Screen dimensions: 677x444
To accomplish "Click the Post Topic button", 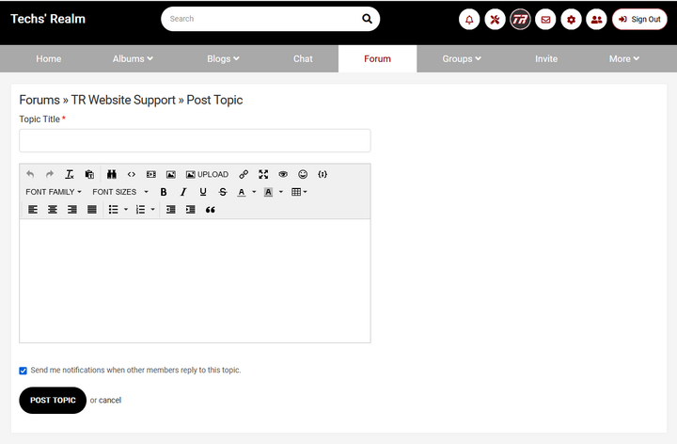I will pos(53,401).
